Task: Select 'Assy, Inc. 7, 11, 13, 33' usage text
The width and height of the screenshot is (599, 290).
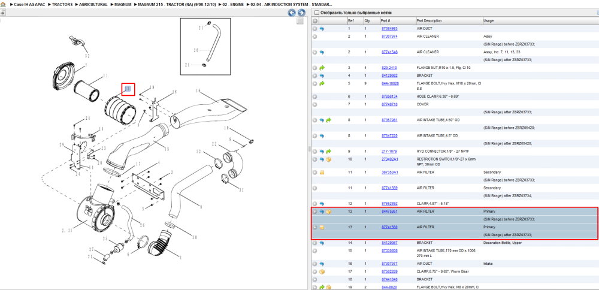Action: [x=500, y=52]
